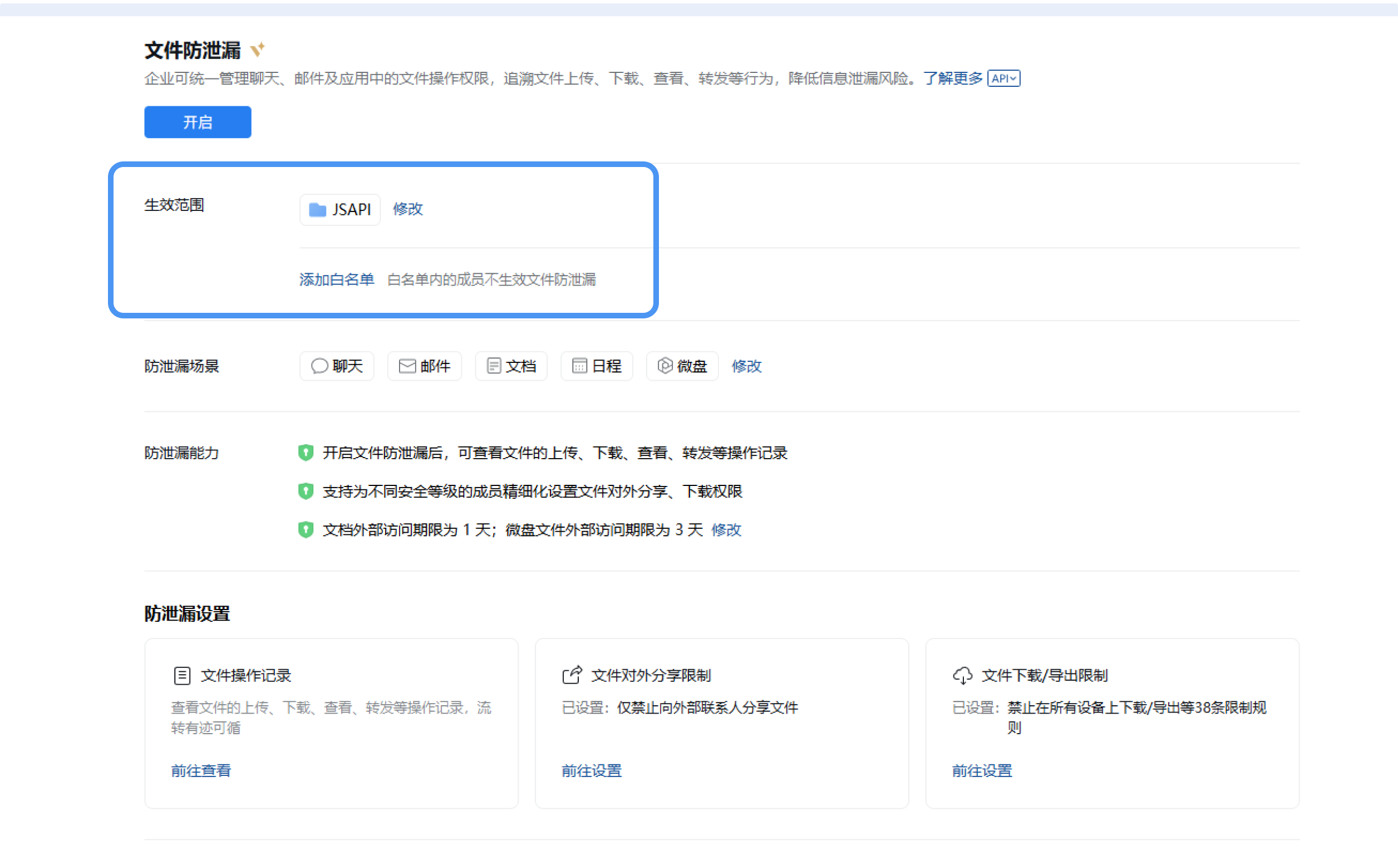This screenshot has width=1398, height=855.
Task: Click the blue 开启 button
Action: point(198,122)
